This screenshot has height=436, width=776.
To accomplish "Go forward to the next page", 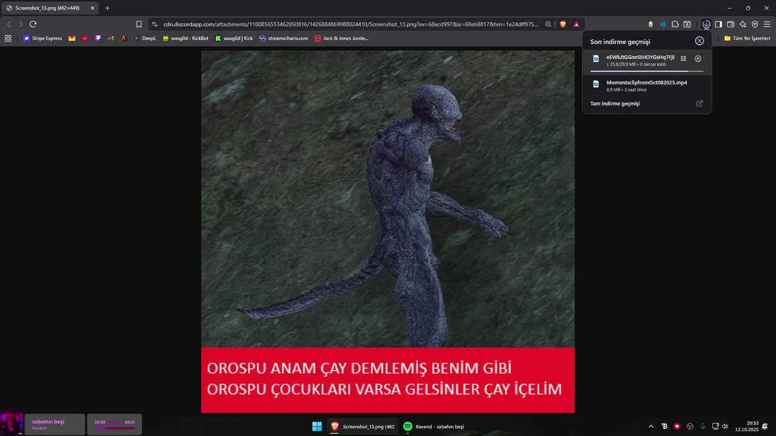I will tap(21, 24).
